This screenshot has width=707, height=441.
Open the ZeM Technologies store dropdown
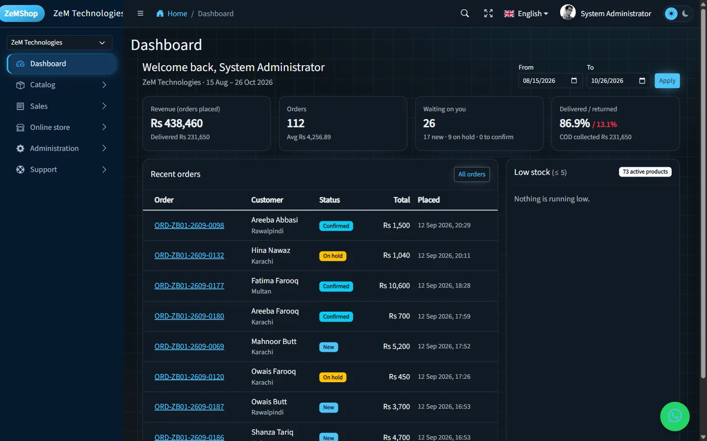point(59,43)
